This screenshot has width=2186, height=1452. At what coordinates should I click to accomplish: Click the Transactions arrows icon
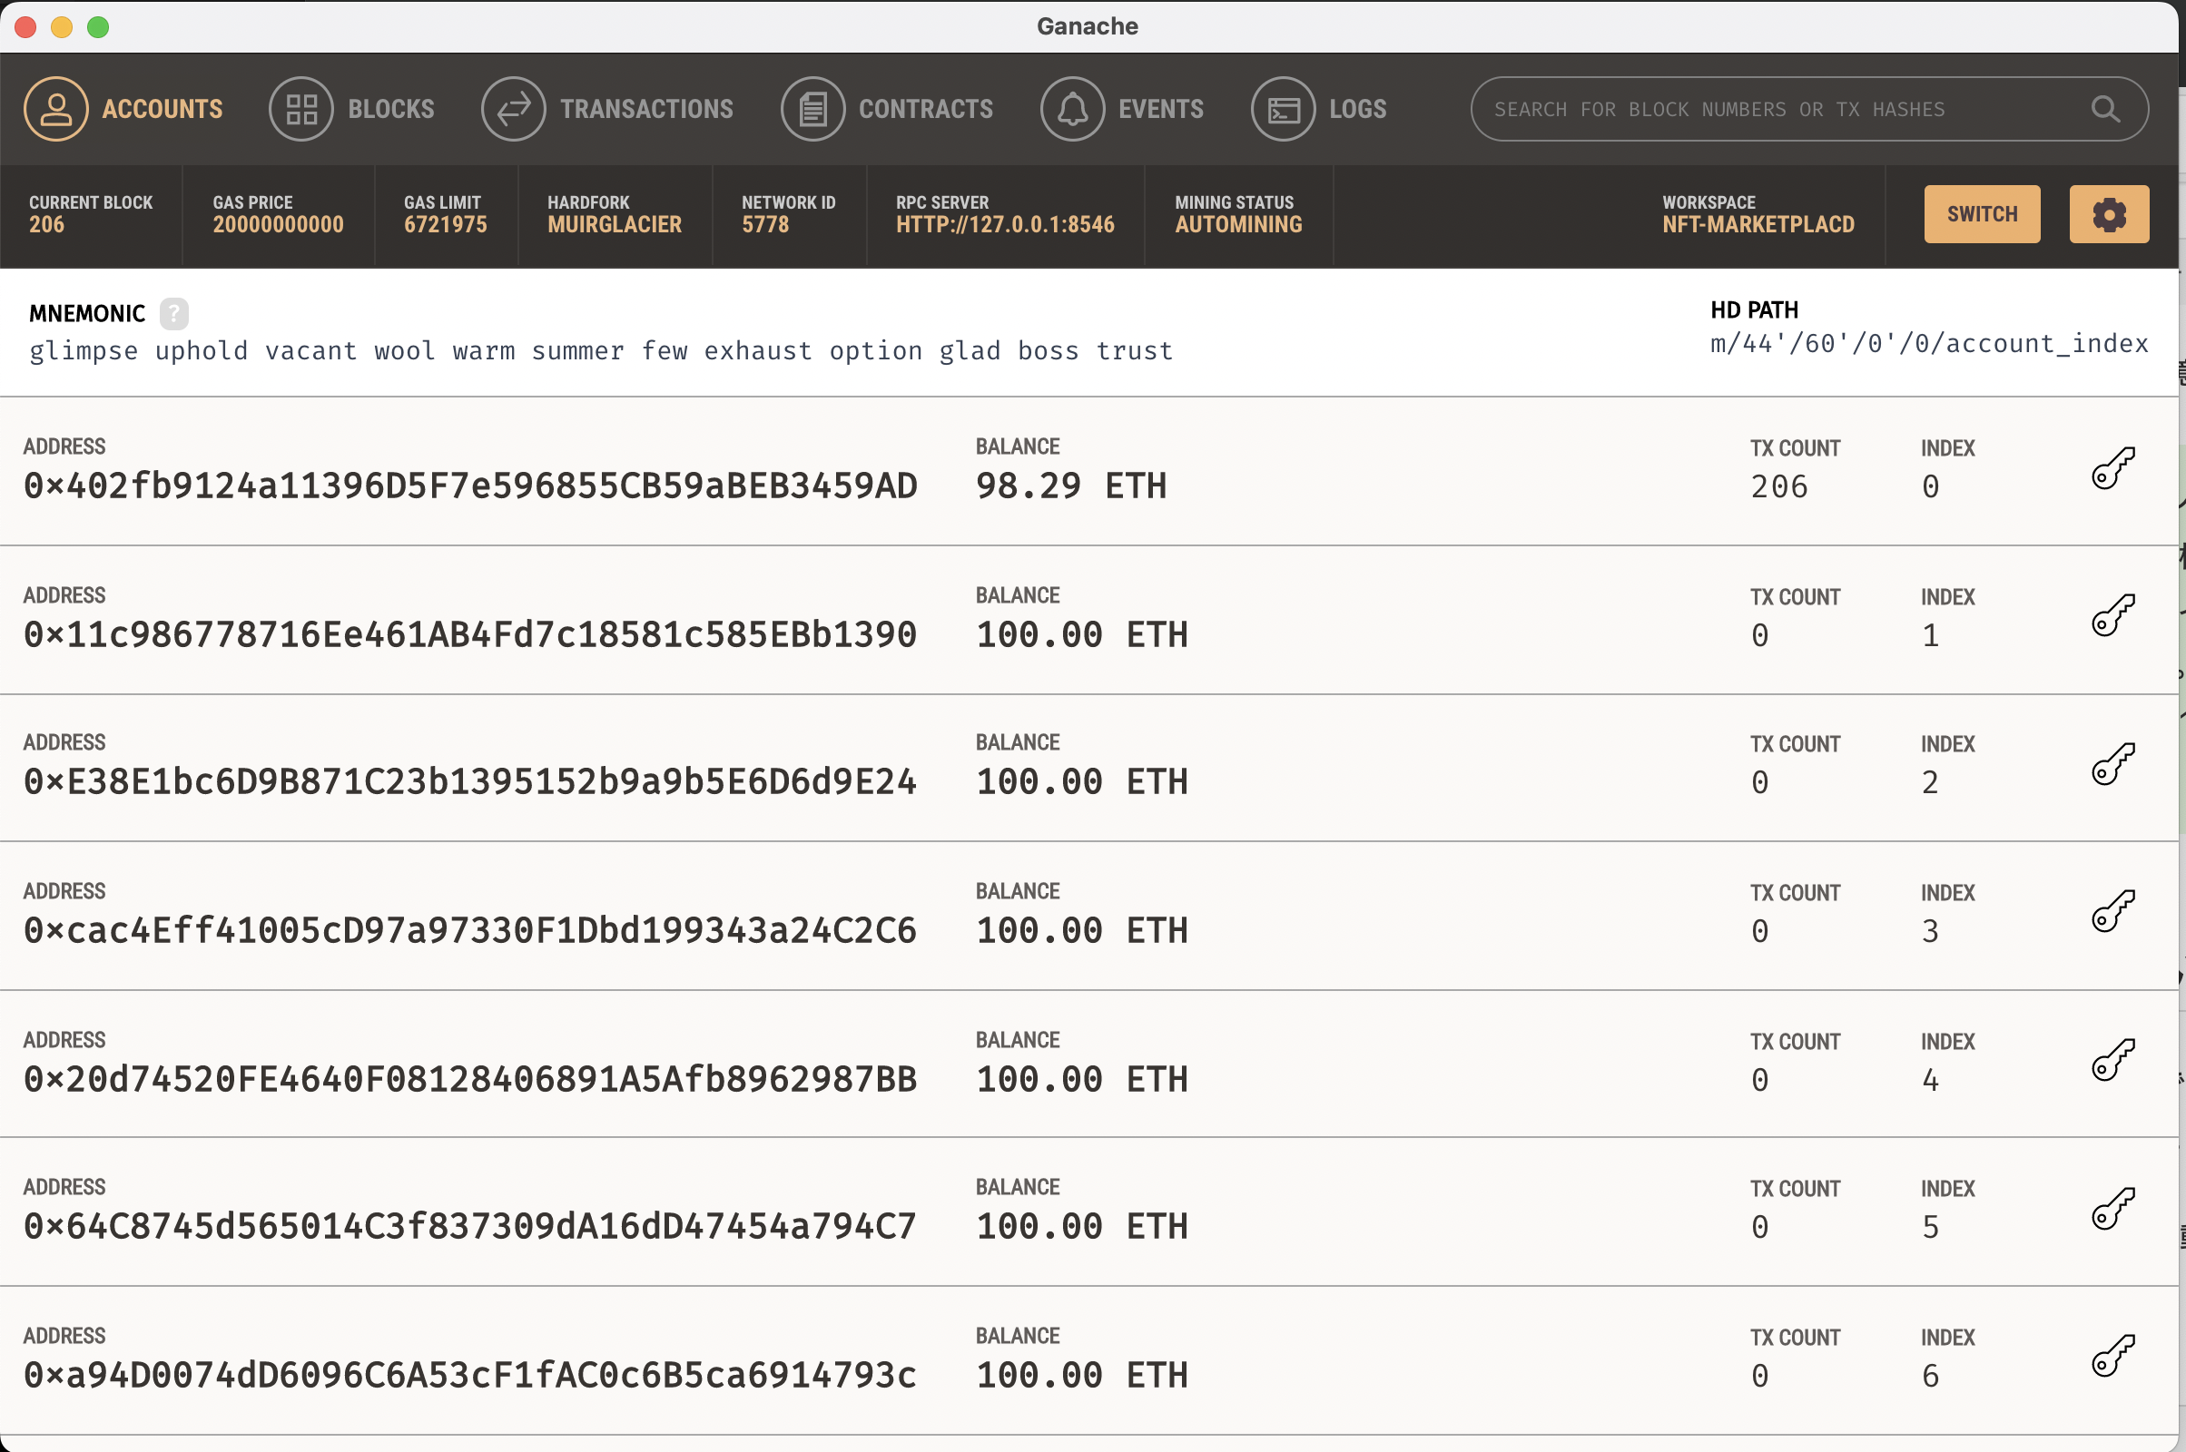514,108
